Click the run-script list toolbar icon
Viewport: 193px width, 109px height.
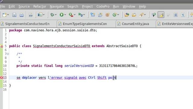(x=40, y=15)
